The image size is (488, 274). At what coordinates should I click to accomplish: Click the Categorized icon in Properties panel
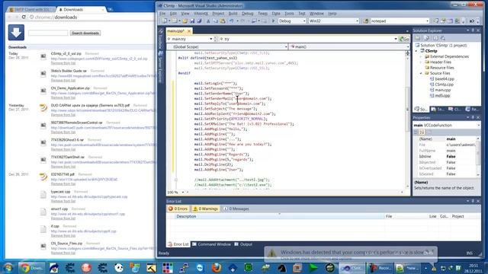(x=416, y=132)
